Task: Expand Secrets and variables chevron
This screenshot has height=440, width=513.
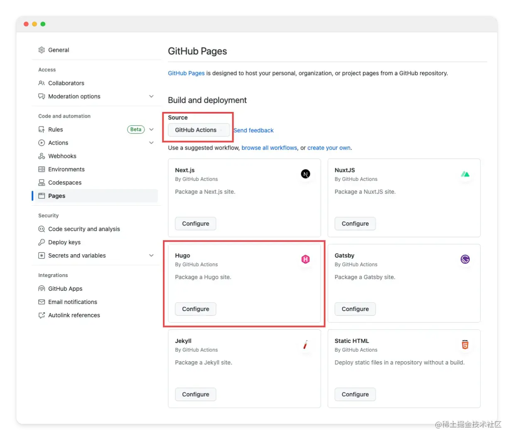Action: coord(151,256)
